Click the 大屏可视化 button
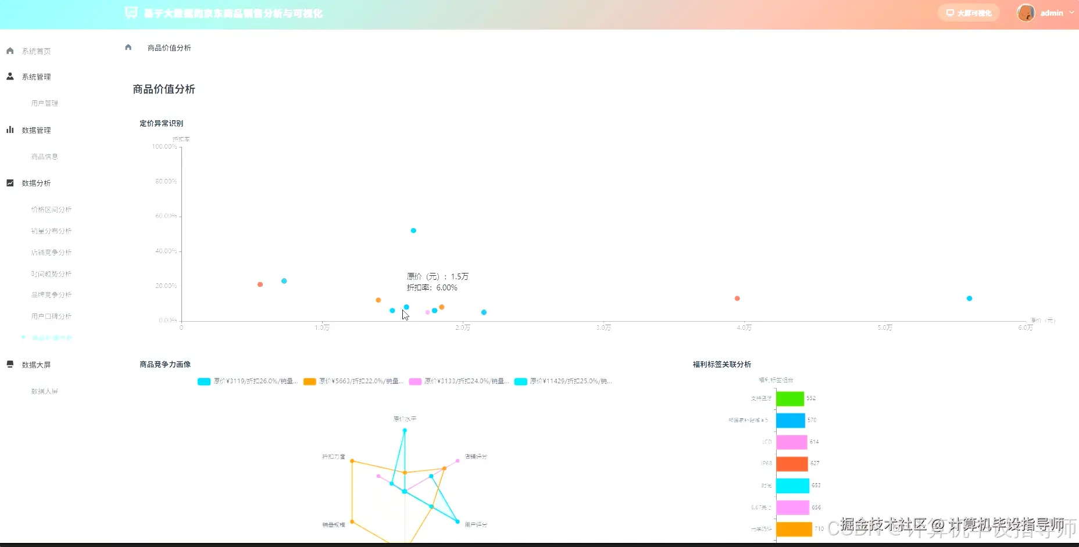Screen dimensions: 1079x547 coord(969,13)
